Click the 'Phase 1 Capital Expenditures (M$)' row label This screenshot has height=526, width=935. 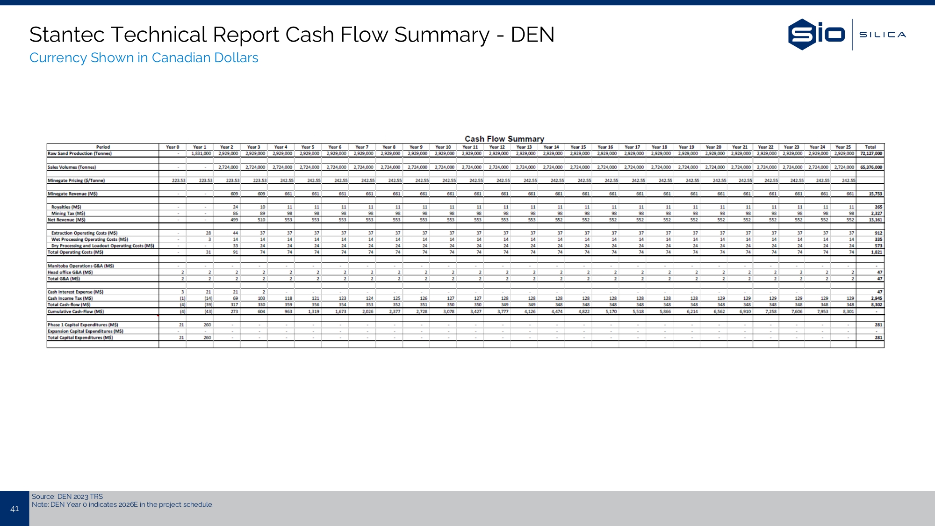tap(83, 324)
